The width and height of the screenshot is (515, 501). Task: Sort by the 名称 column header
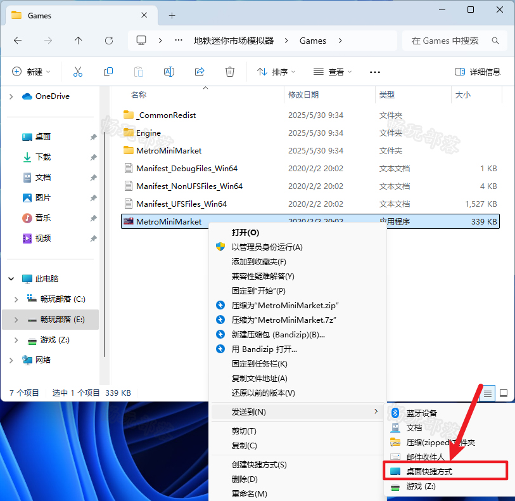139,95
